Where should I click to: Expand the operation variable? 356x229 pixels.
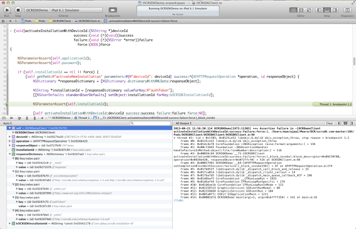[10, 141]
